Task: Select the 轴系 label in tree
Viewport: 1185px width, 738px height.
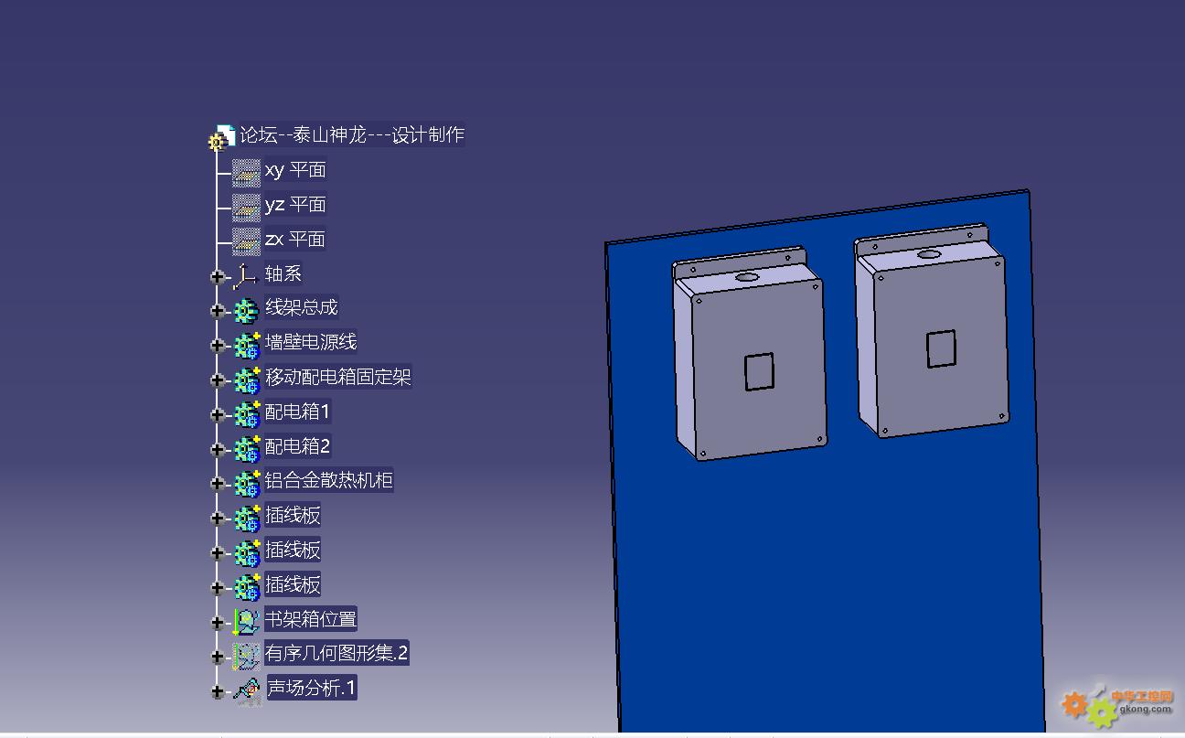Action: coord(283,273)
